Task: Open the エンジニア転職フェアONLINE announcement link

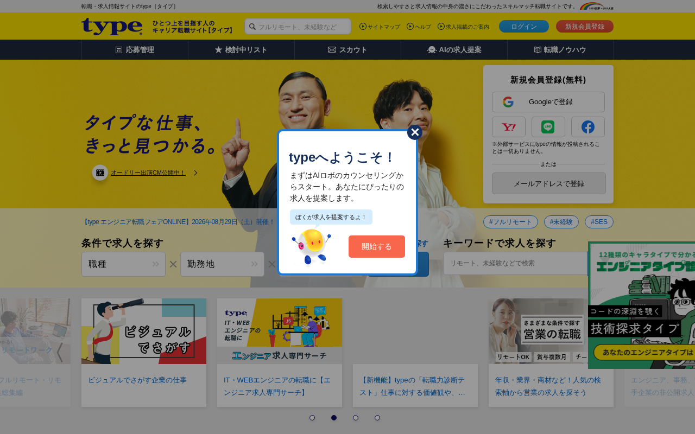Action: pyautogui.click(x=179, y=222)
